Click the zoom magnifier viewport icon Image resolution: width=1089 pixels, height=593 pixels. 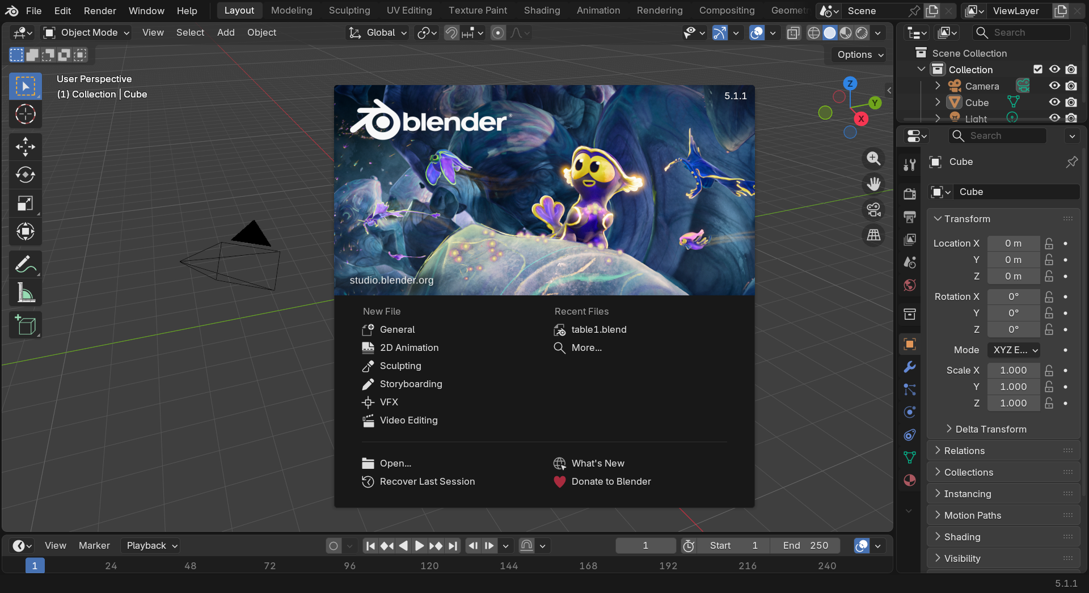[x=873, y=159]
